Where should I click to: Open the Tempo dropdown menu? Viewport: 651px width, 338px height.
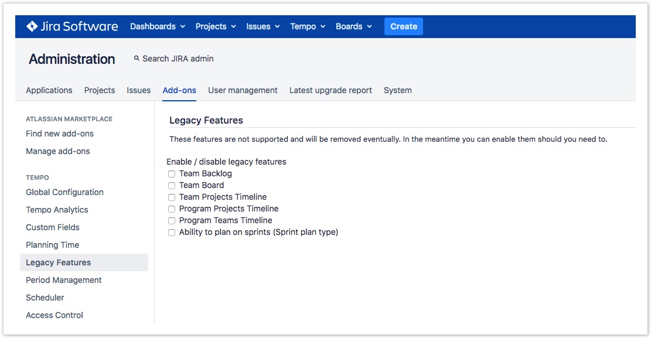(308, 26)
